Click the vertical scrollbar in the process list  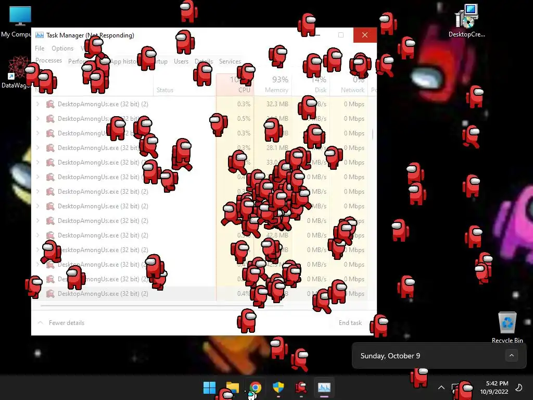point(373,134)
